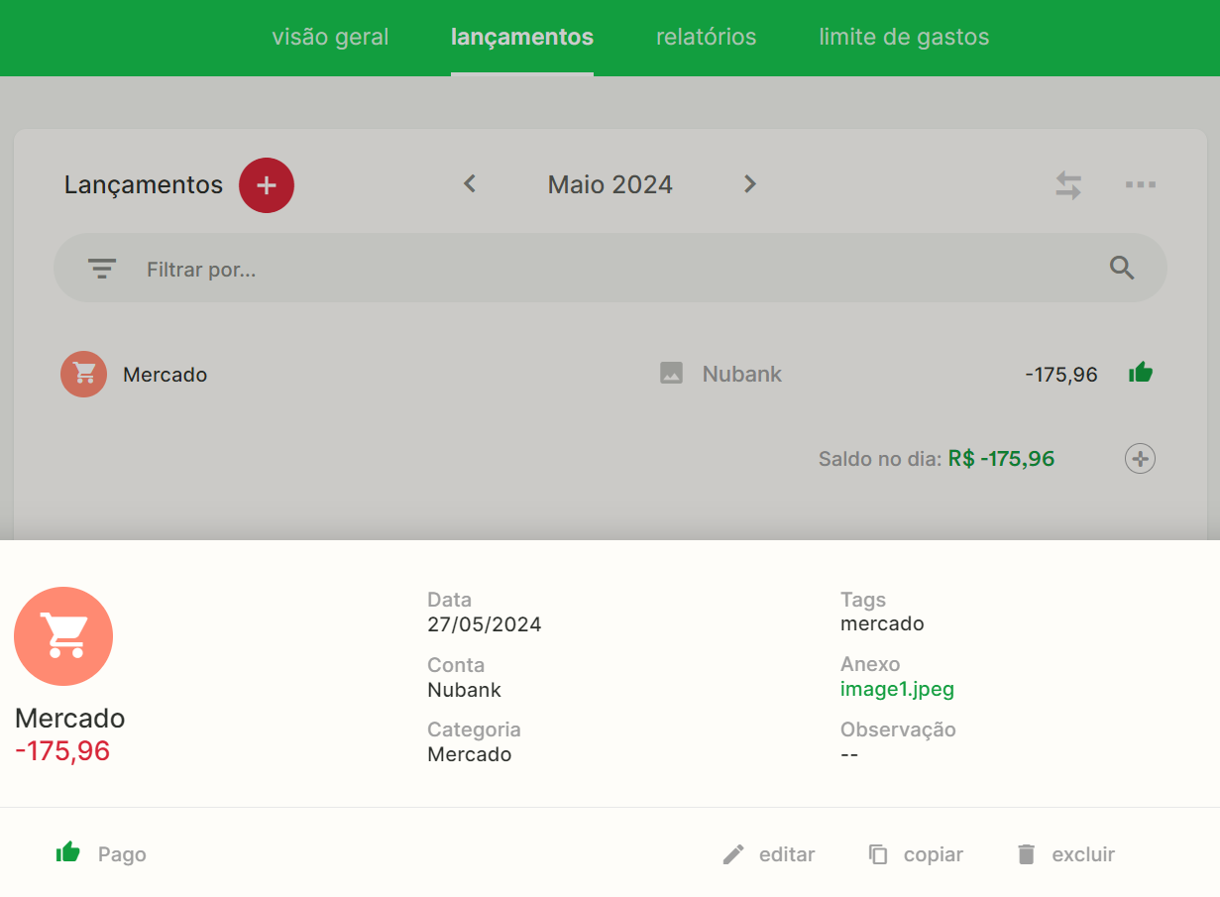
Task: Click the -- value under Observação
Action: 849,754
